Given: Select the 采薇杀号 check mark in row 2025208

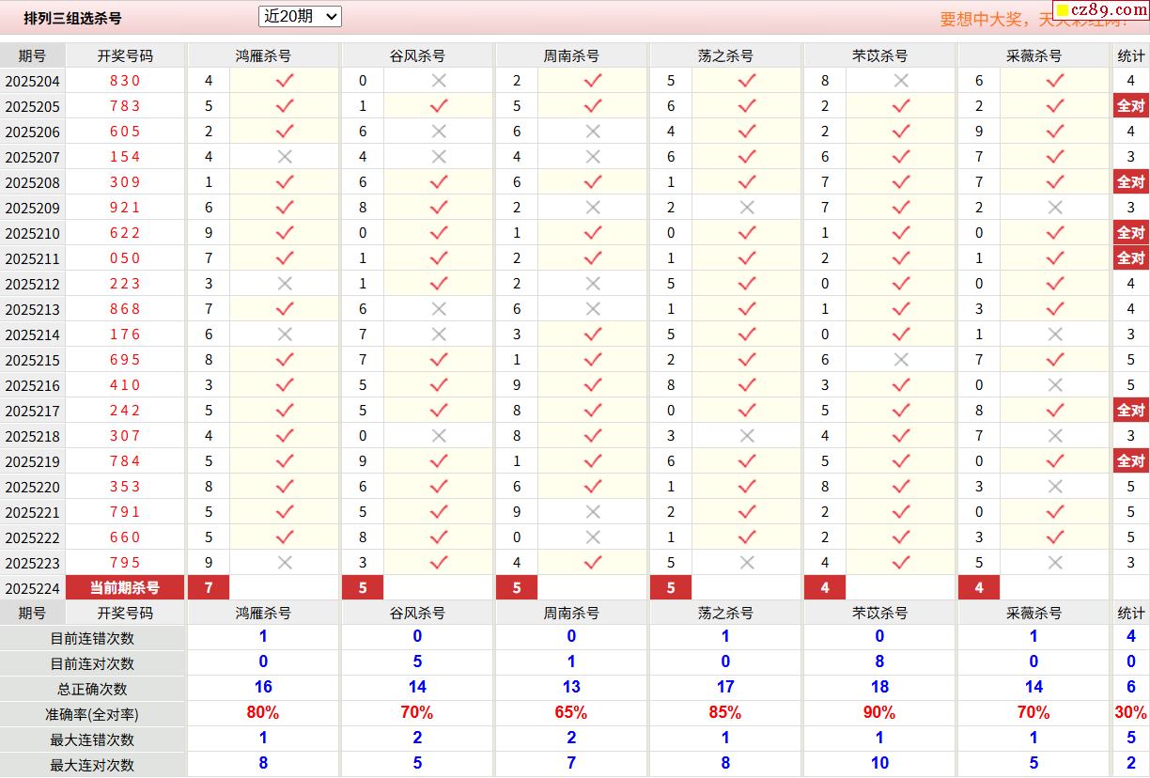Looking at the screenshot, I should coord(1055,182).
